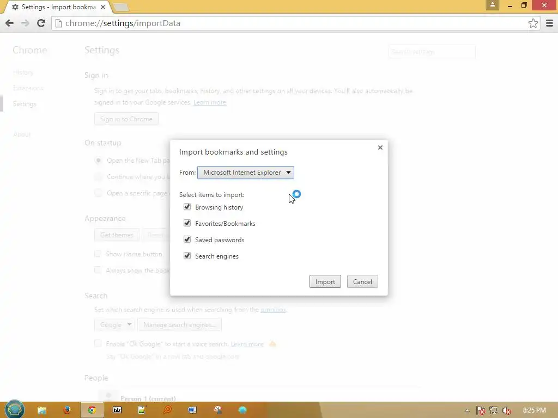Open Extensions in Chrome sidebar
558x418 pixels.
tap(28, 88)
